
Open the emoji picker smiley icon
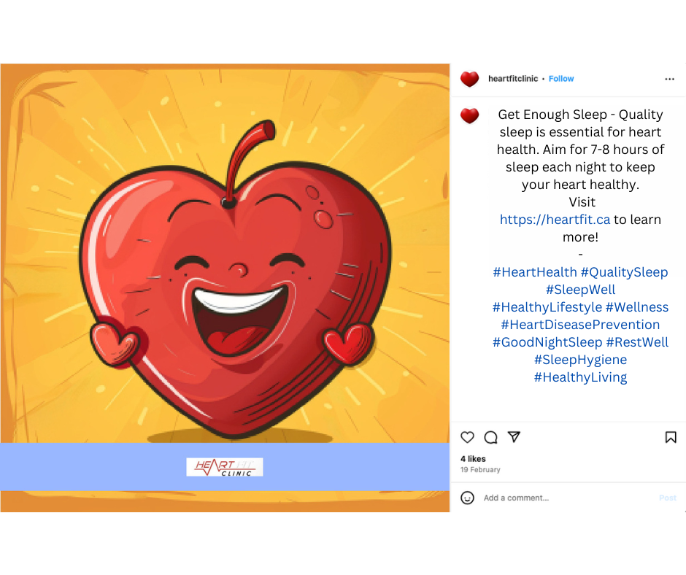point(467,498)
